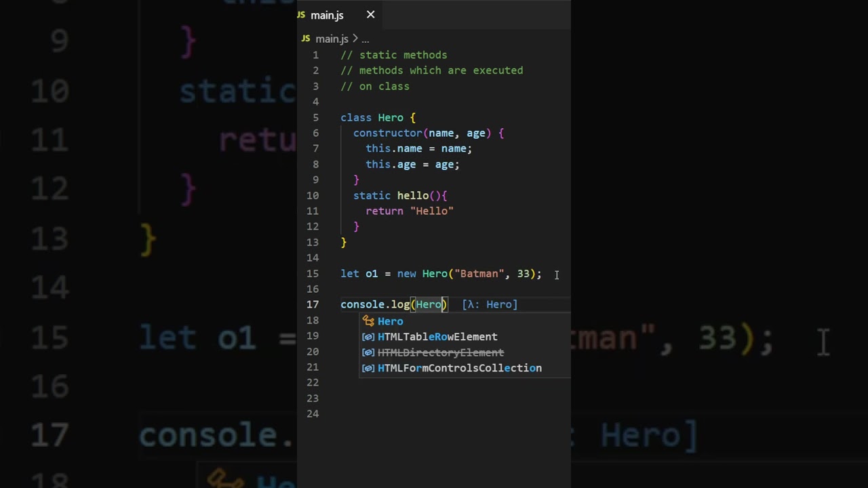
Task: Click the "this.age = age;" line
Action: (x=413, y=165)
